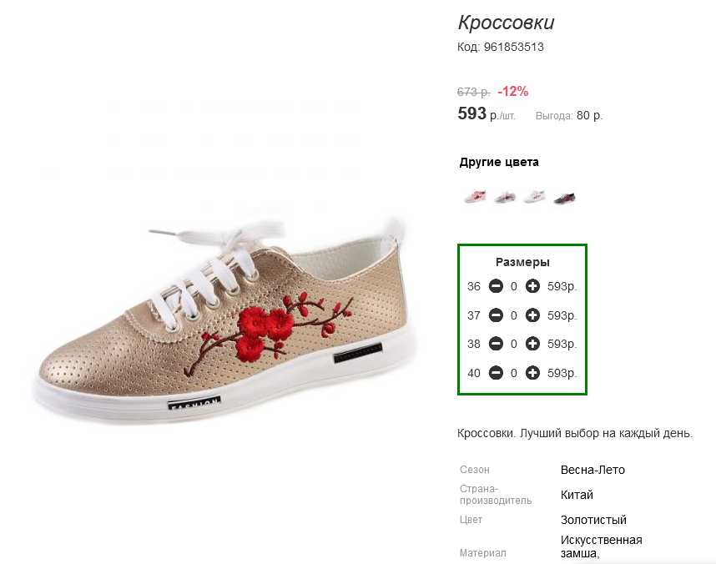Click the quantity value for size 36

[x=514, y=286]
